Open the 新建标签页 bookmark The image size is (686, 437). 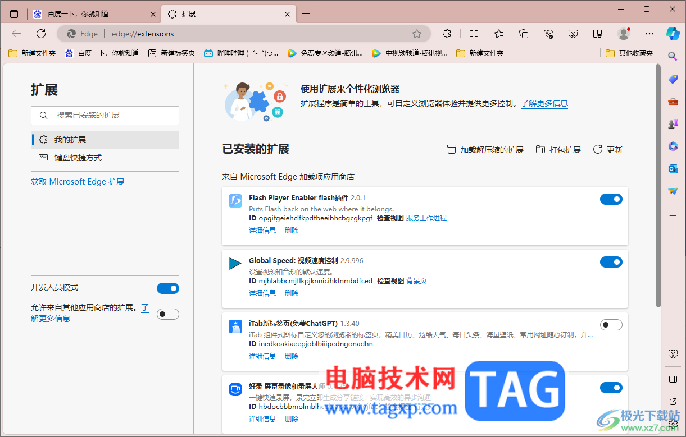coord(171,53)
